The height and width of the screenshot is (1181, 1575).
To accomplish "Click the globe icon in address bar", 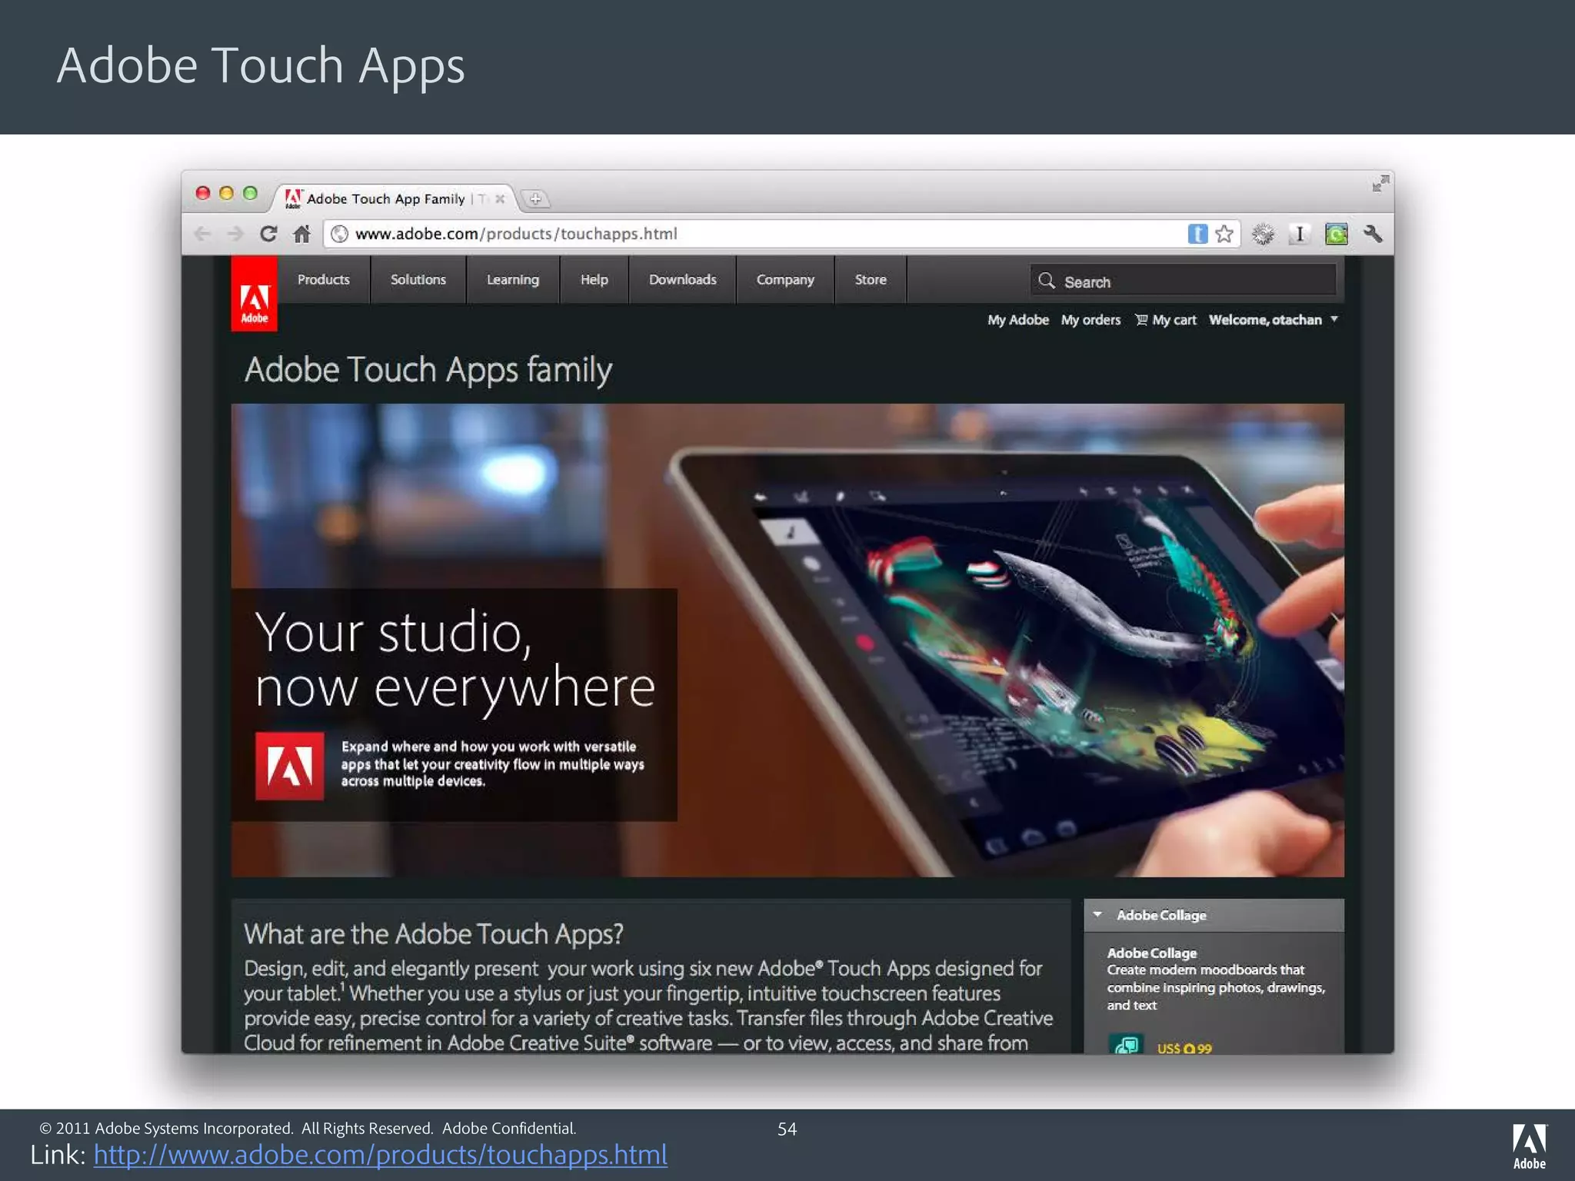I will pyautogui.click(x=340, y=234).
